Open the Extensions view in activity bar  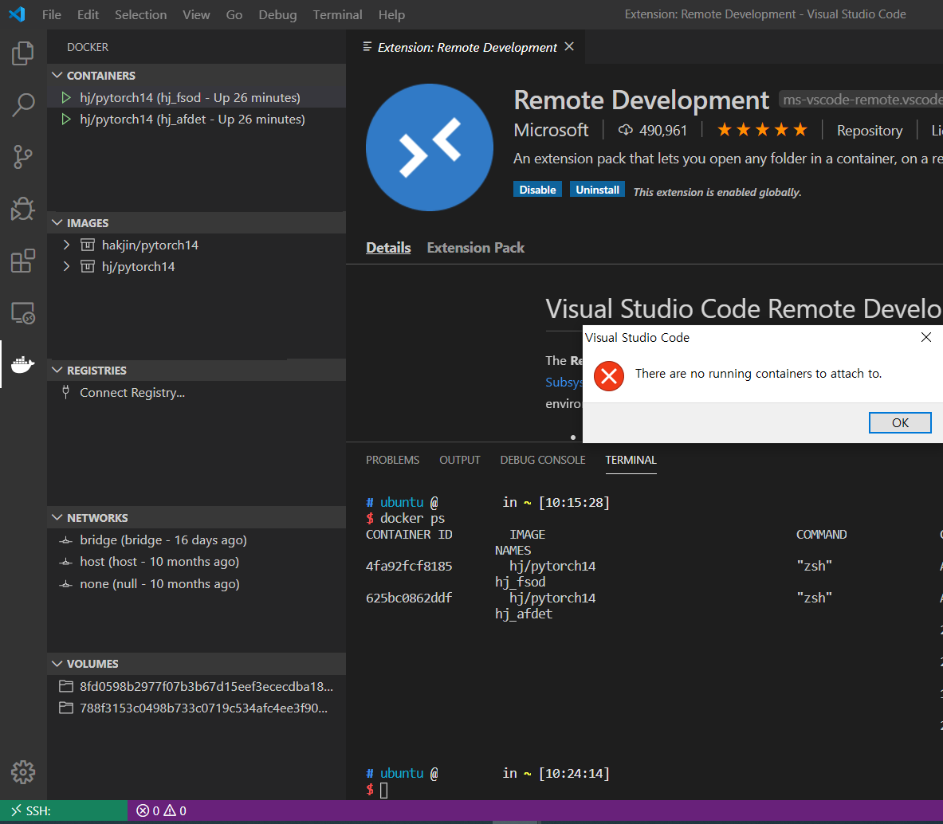point(23,261)
